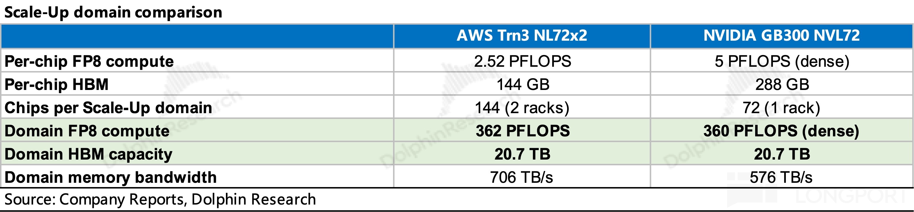Image resolution: width=914 pixels, height=212 pixels.
Task: Click the 706 TB/s cell
Action: (522, 177)
